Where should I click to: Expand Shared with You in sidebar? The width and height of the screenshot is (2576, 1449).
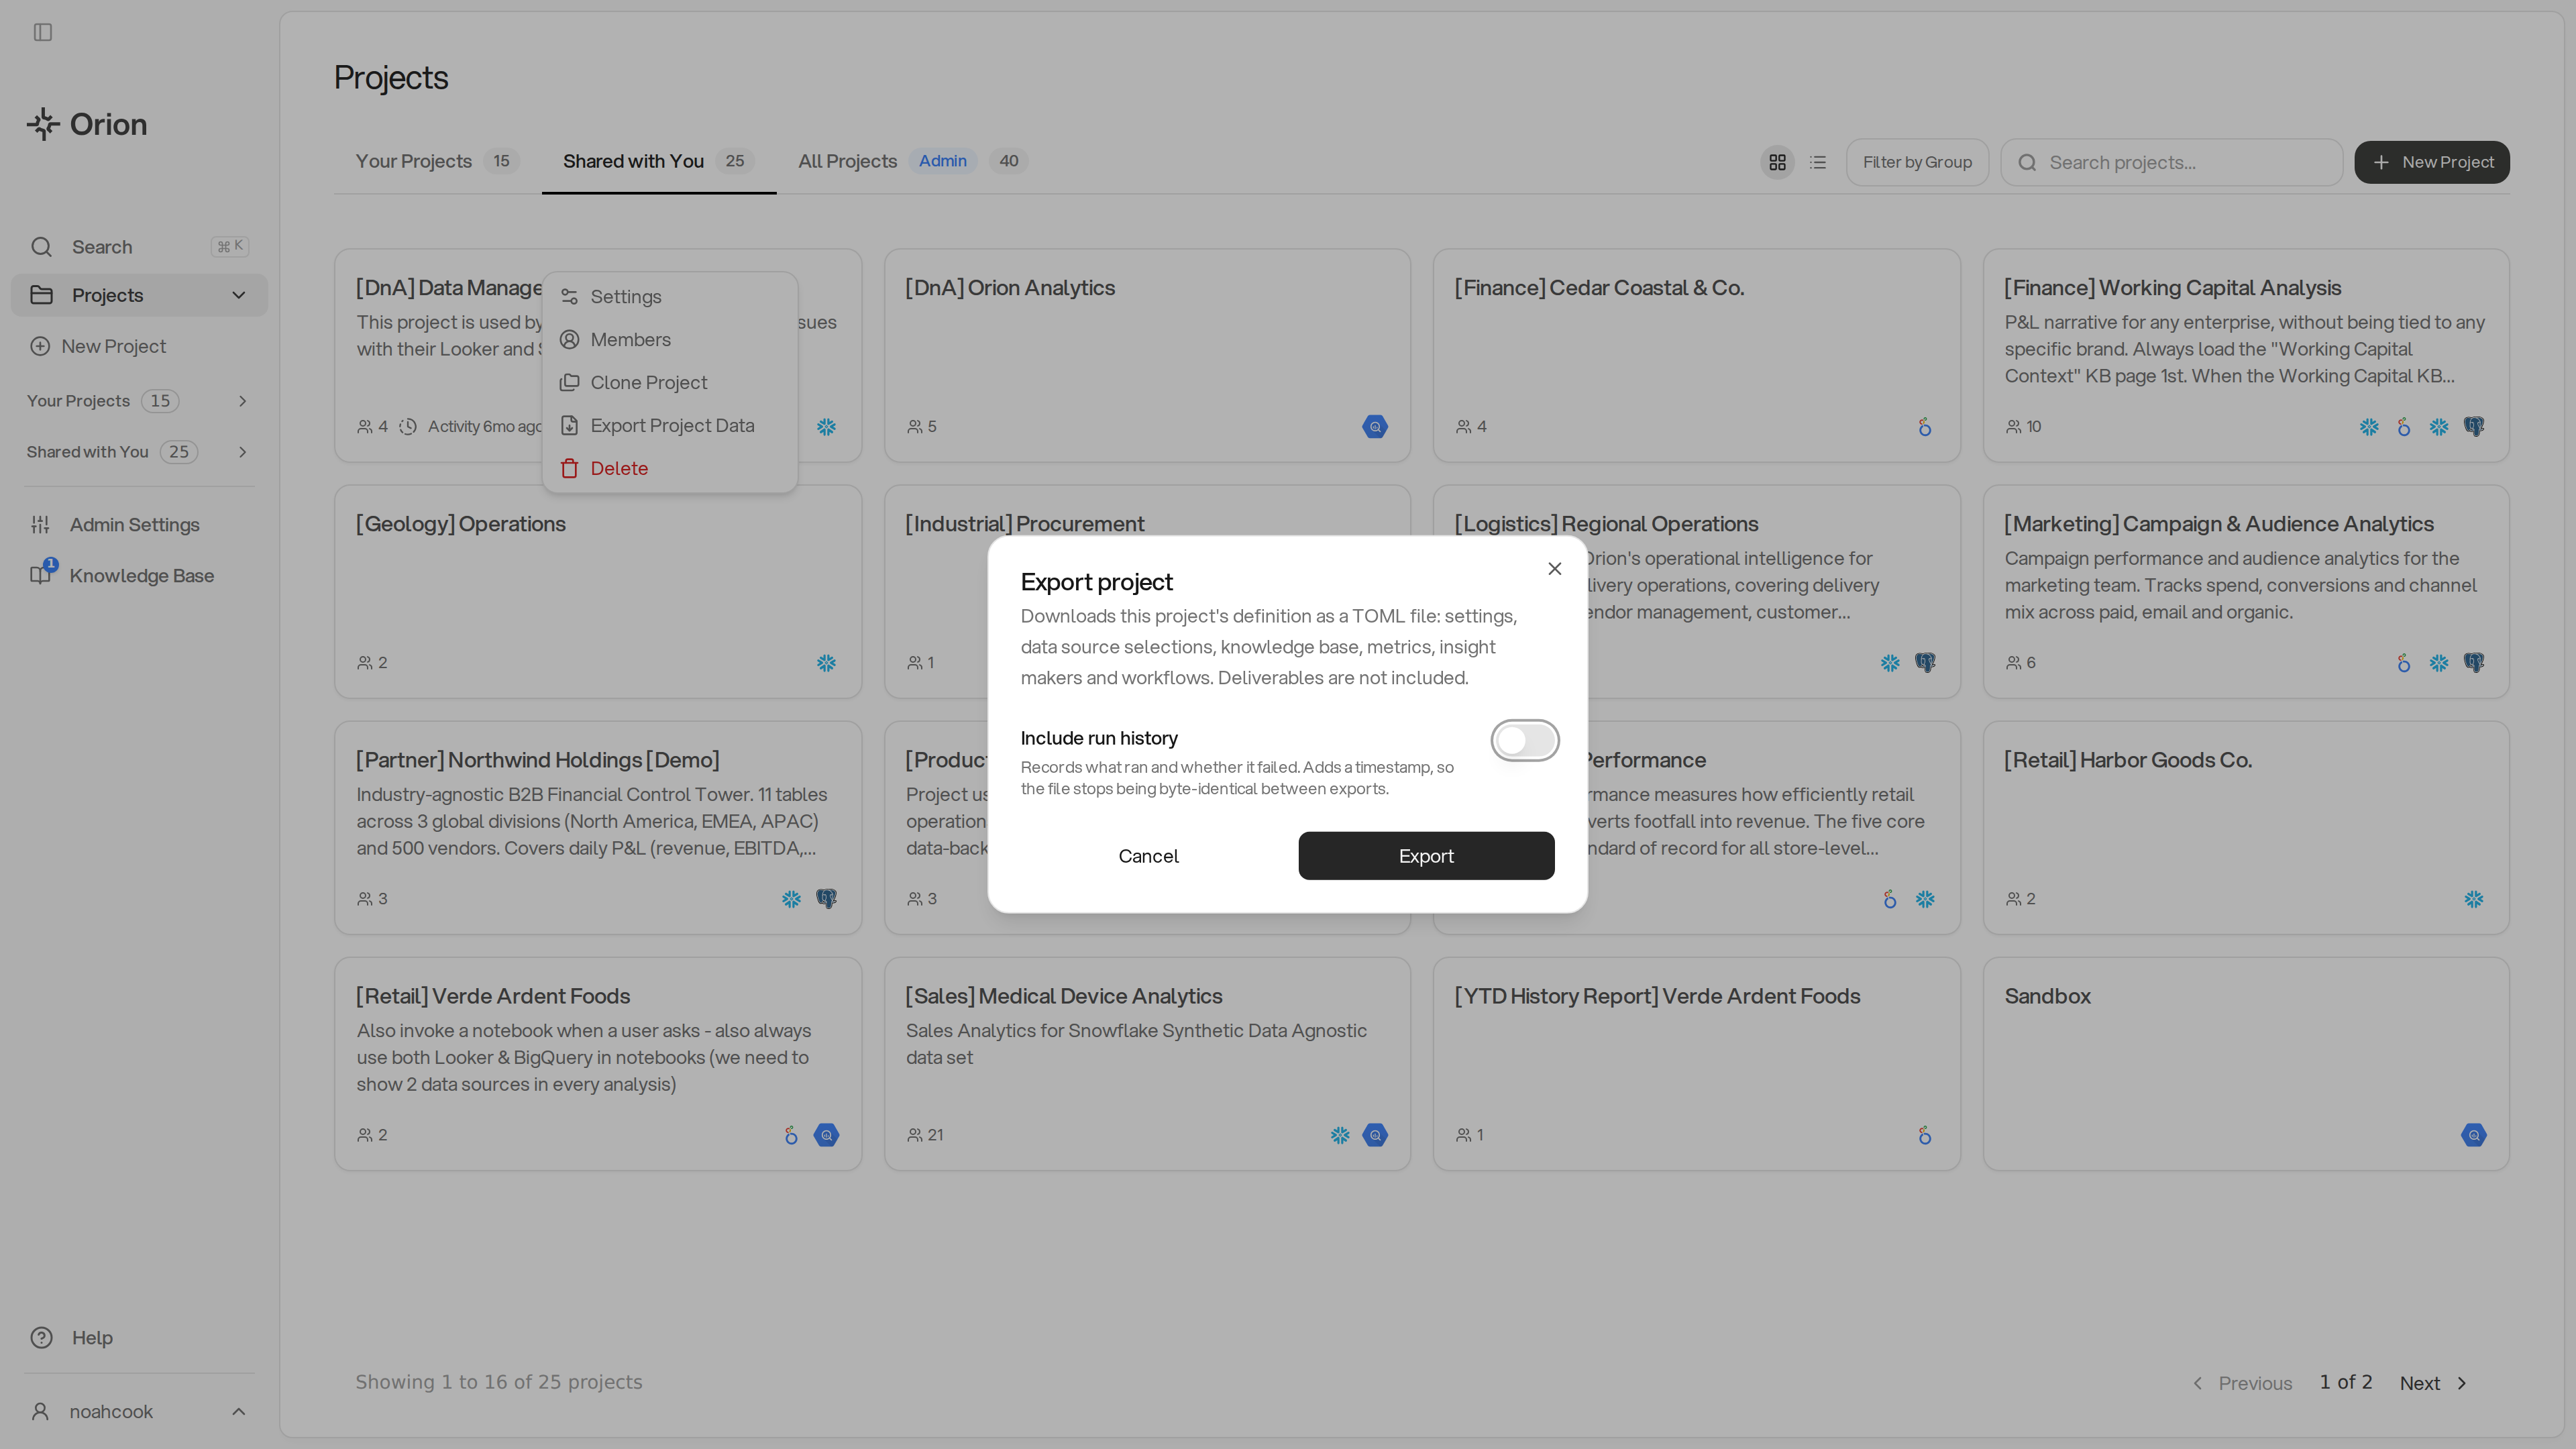(139, 452)
